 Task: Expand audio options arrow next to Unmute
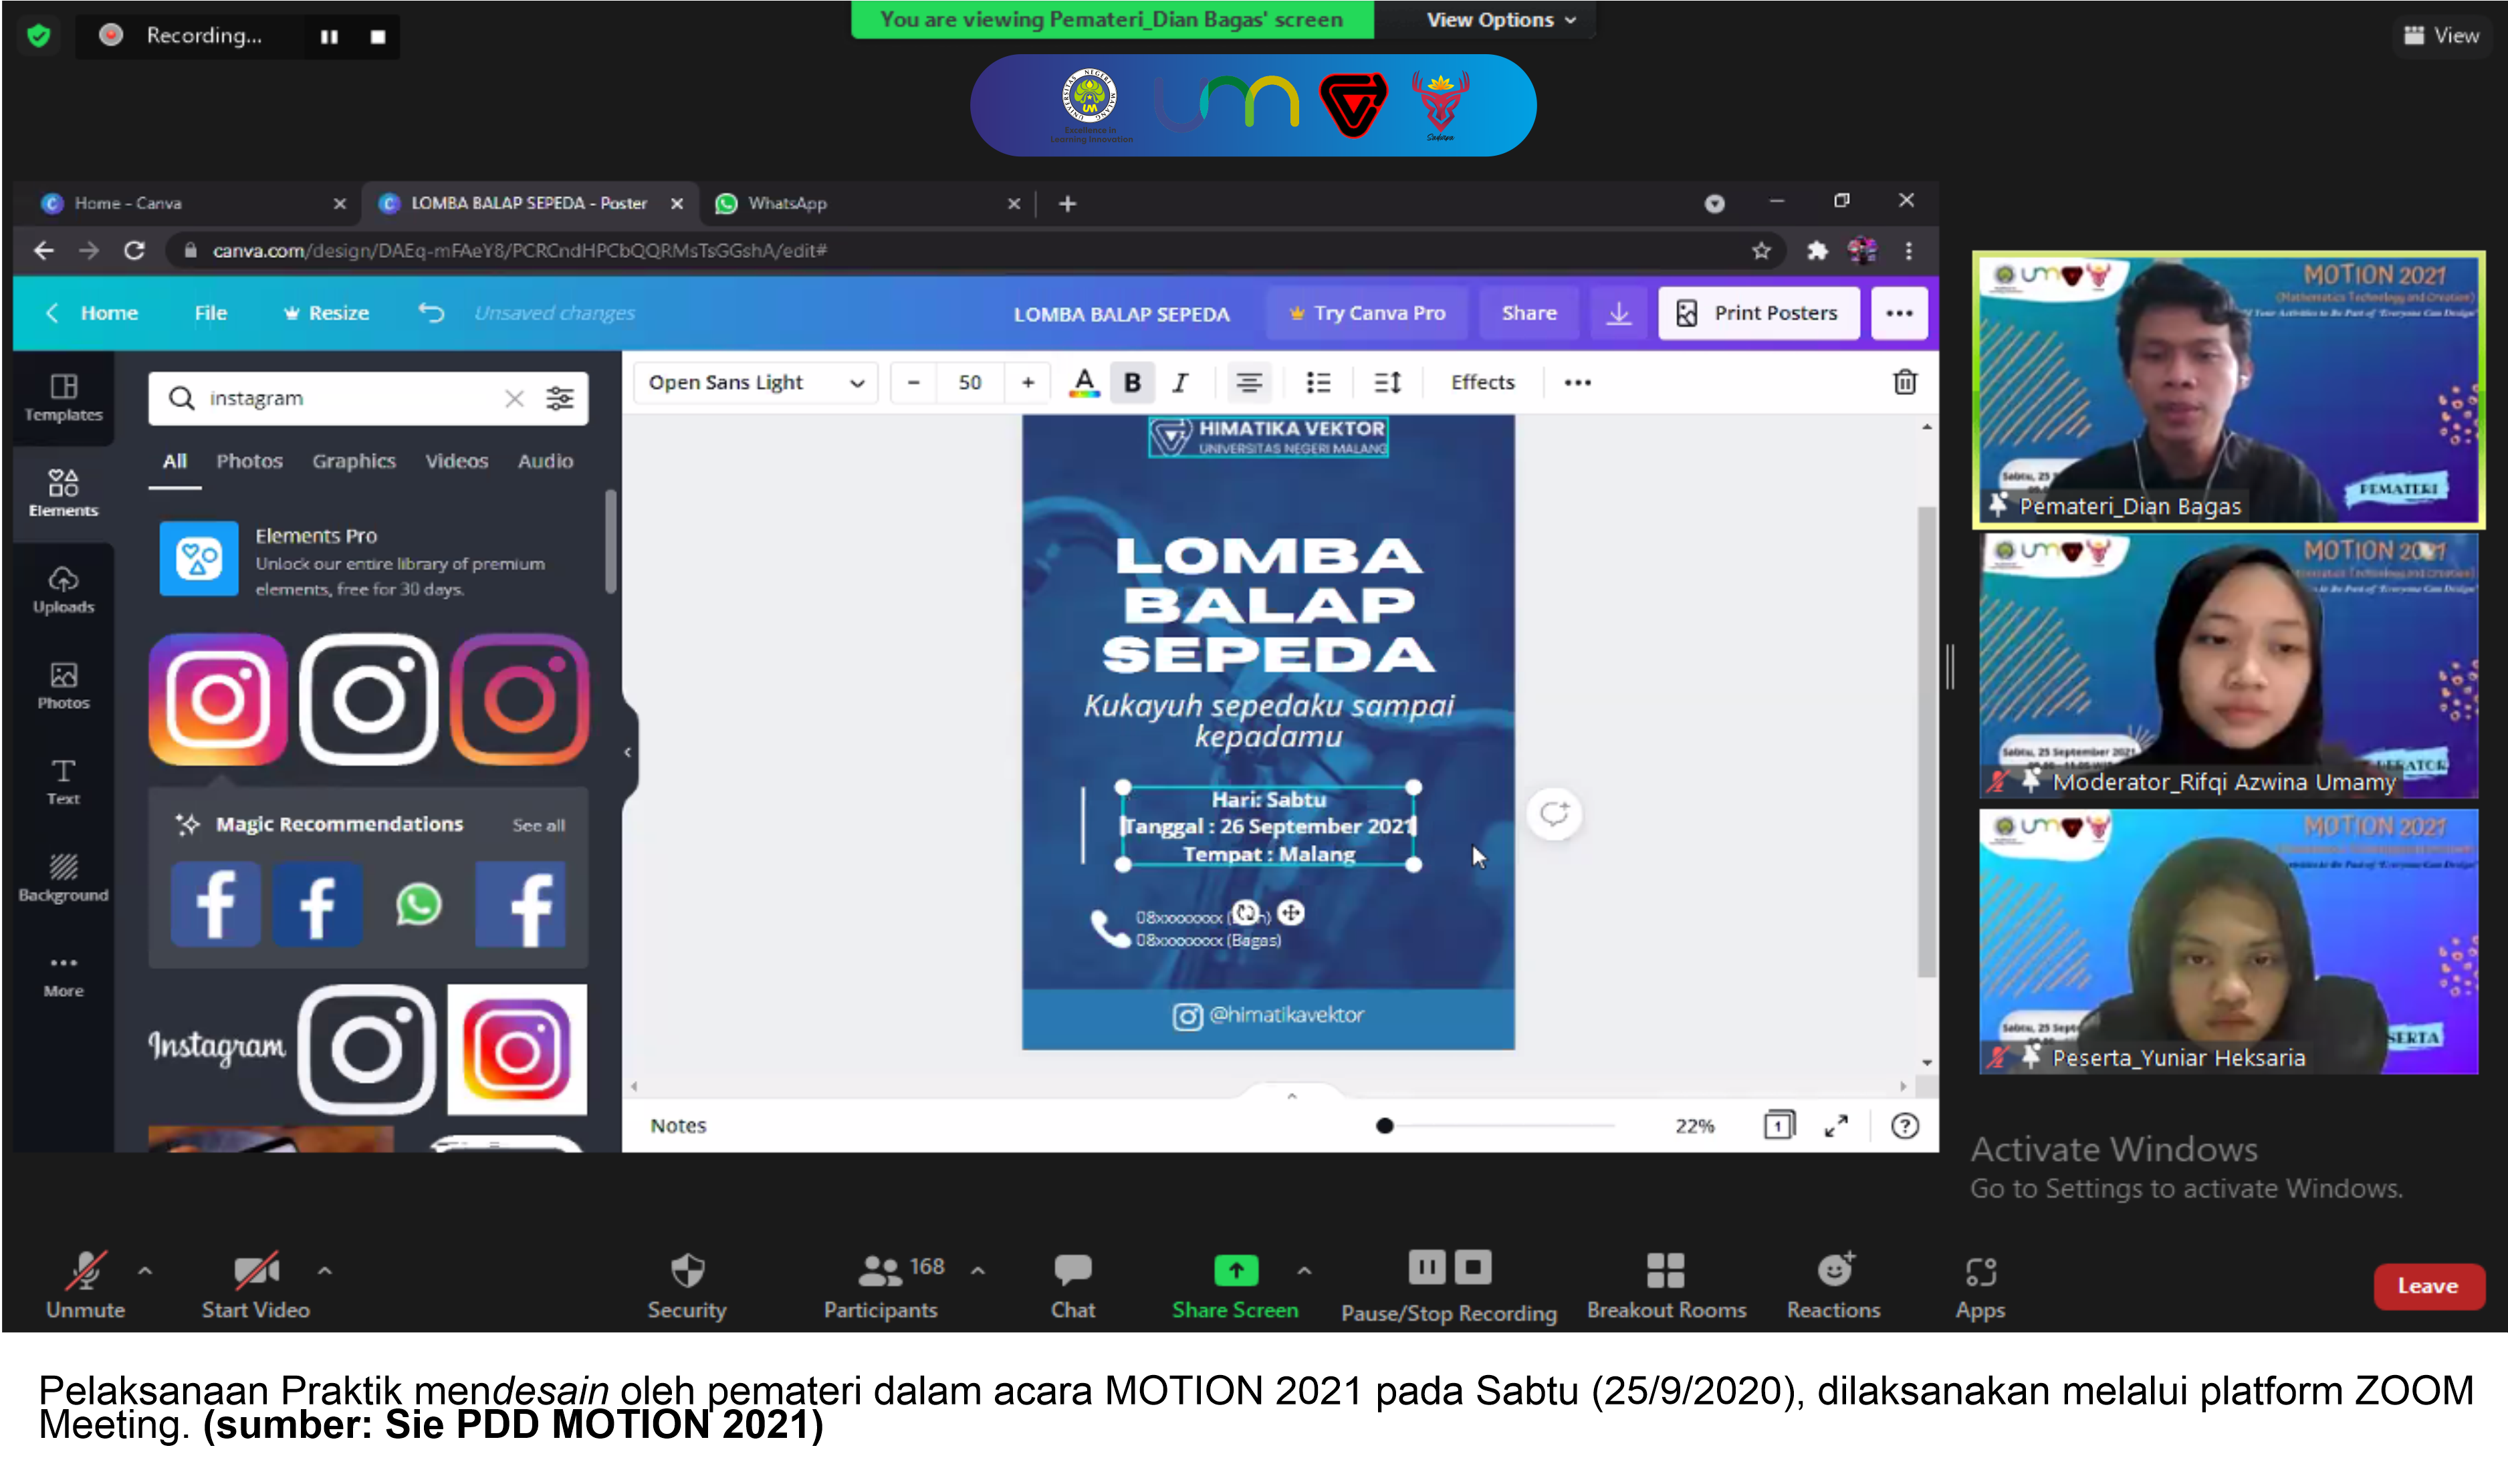point(144,1271)
